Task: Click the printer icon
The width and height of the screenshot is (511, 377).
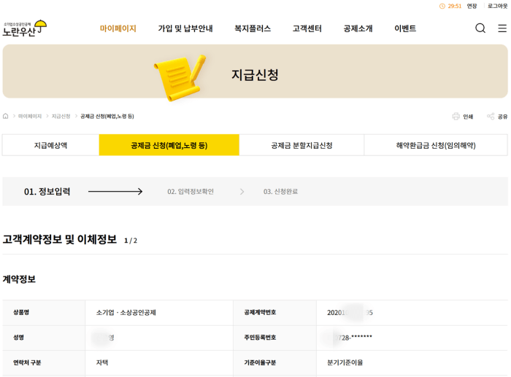Action: click(x=456, y=116)
